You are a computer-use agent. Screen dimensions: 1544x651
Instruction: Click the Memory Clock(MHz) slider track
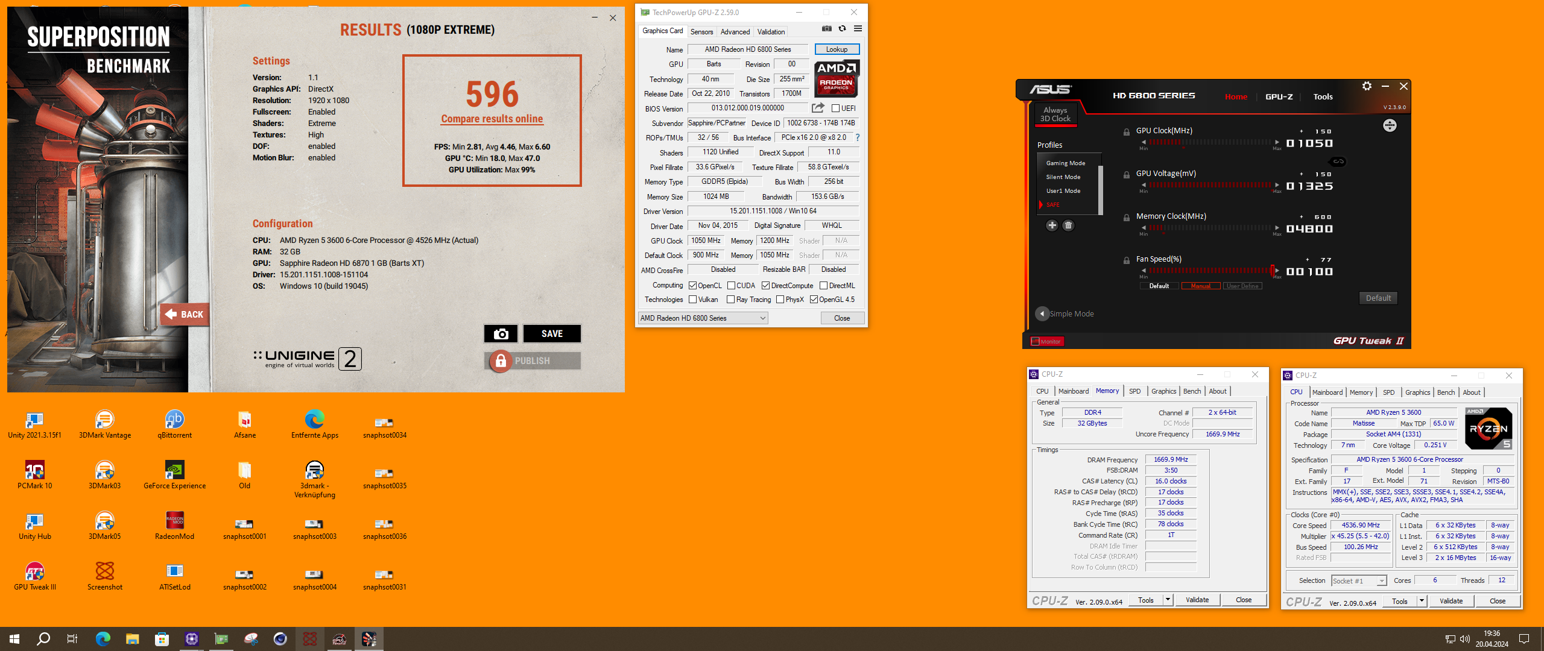[x=1210, y=228]
